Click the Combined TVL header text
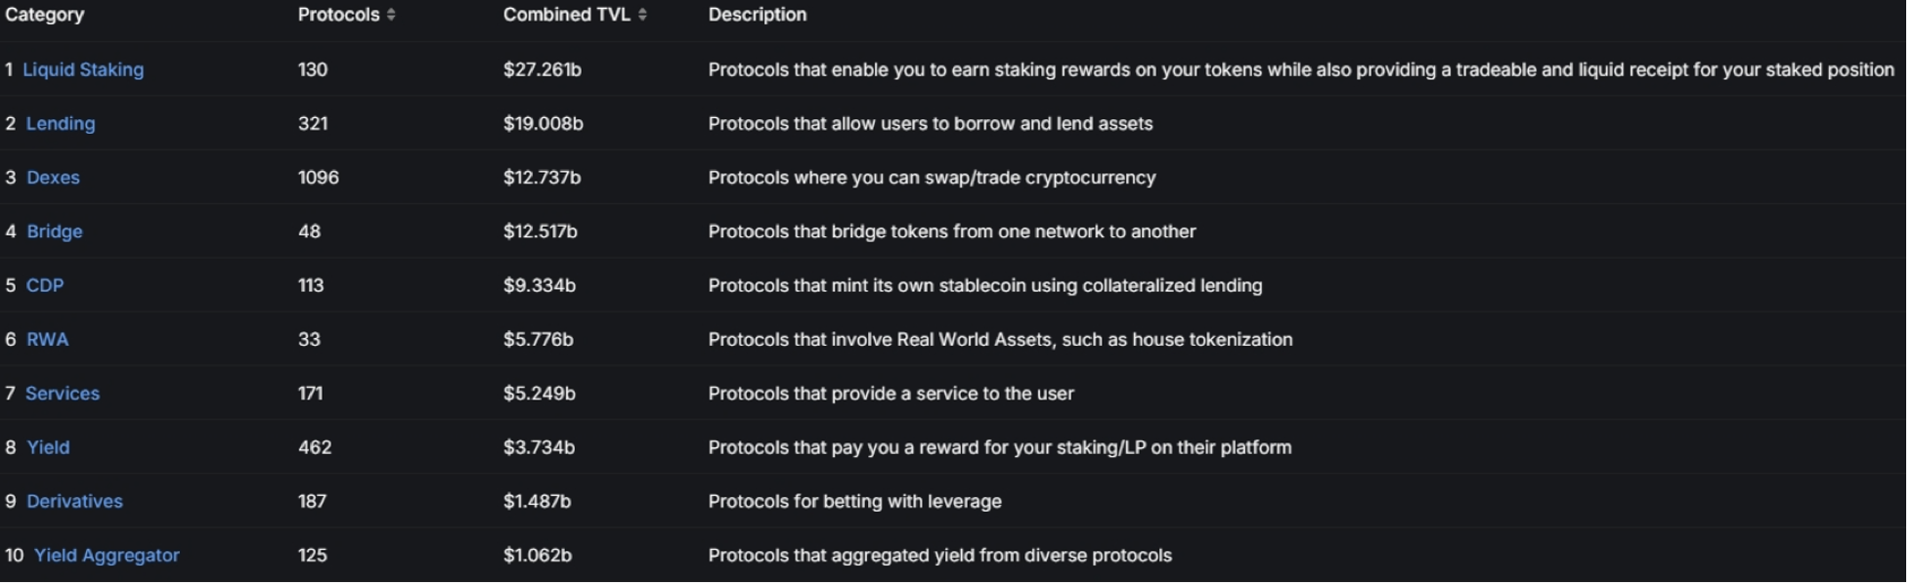The width and height of the screenshot is (1914, 586). pyautogui.click(x=567, y=15)
